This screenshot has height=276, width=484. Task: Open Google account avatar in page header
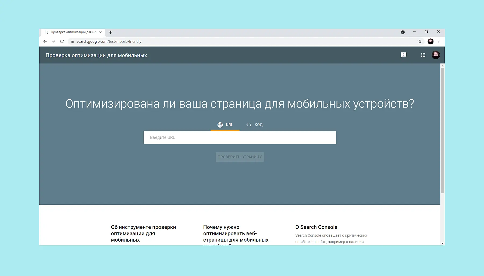[436, 55]
